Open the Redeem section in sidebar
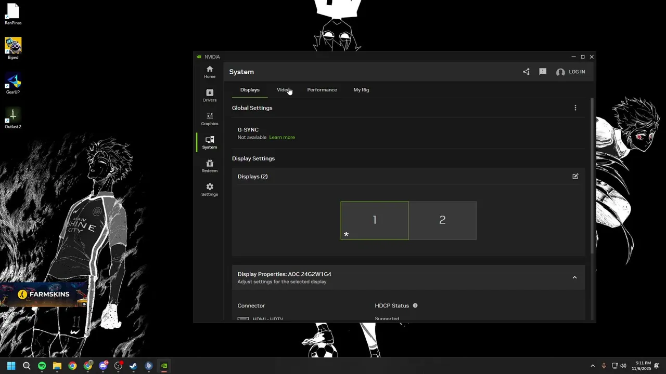This screenshot has height=374, width=666. tap(210, 166)
